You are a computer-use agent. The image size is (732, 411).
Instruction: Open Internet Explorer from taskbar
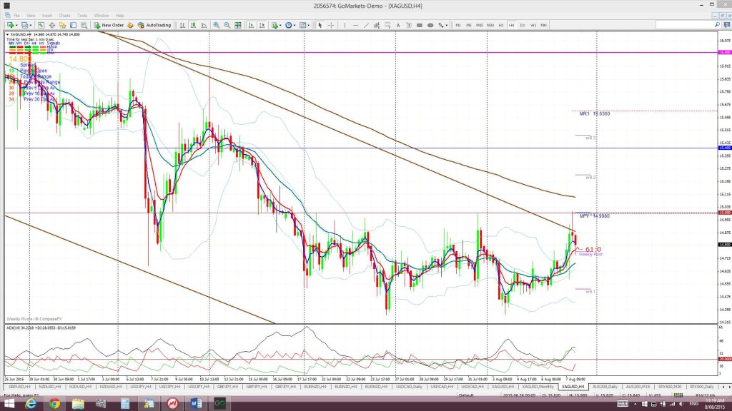pyautogui.click(x=31, y=404)
